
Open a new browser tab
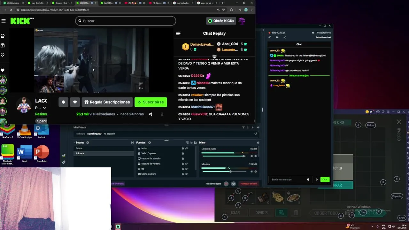point(222,3)
